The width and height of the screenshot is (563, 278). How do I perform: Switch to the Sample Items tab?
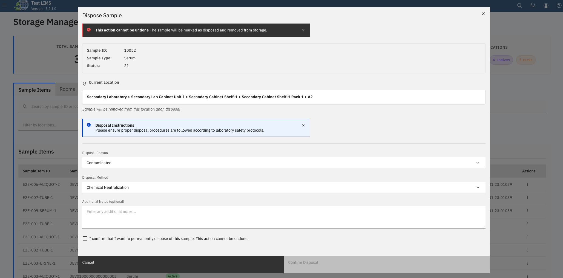pyautogui.click(x=35, y=90)
